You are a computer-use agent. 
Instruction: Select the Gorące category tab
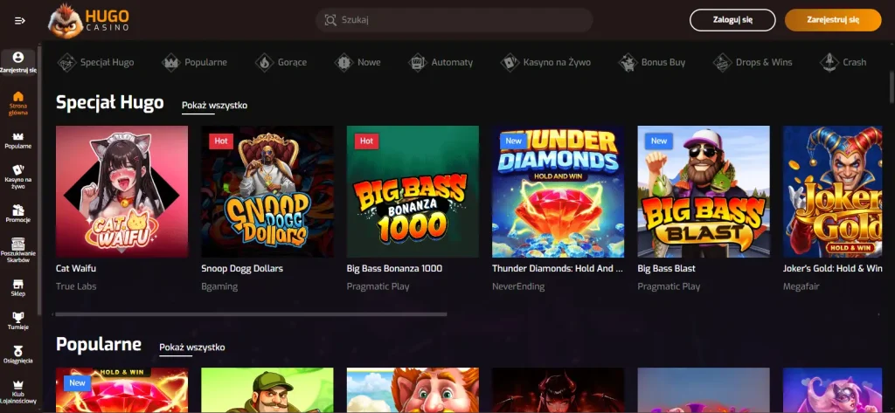click(x=292, y=63)
